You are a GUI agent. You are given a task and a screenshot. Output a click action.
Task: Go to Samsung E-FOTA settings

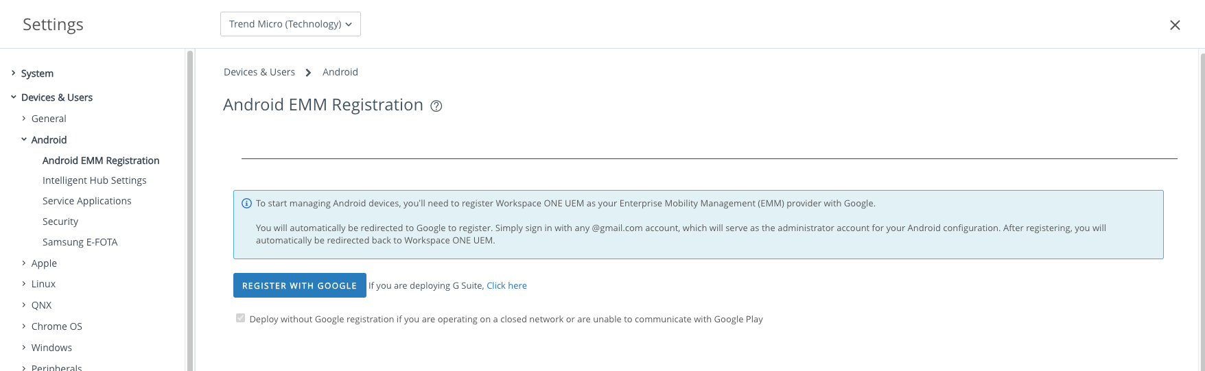80,242
